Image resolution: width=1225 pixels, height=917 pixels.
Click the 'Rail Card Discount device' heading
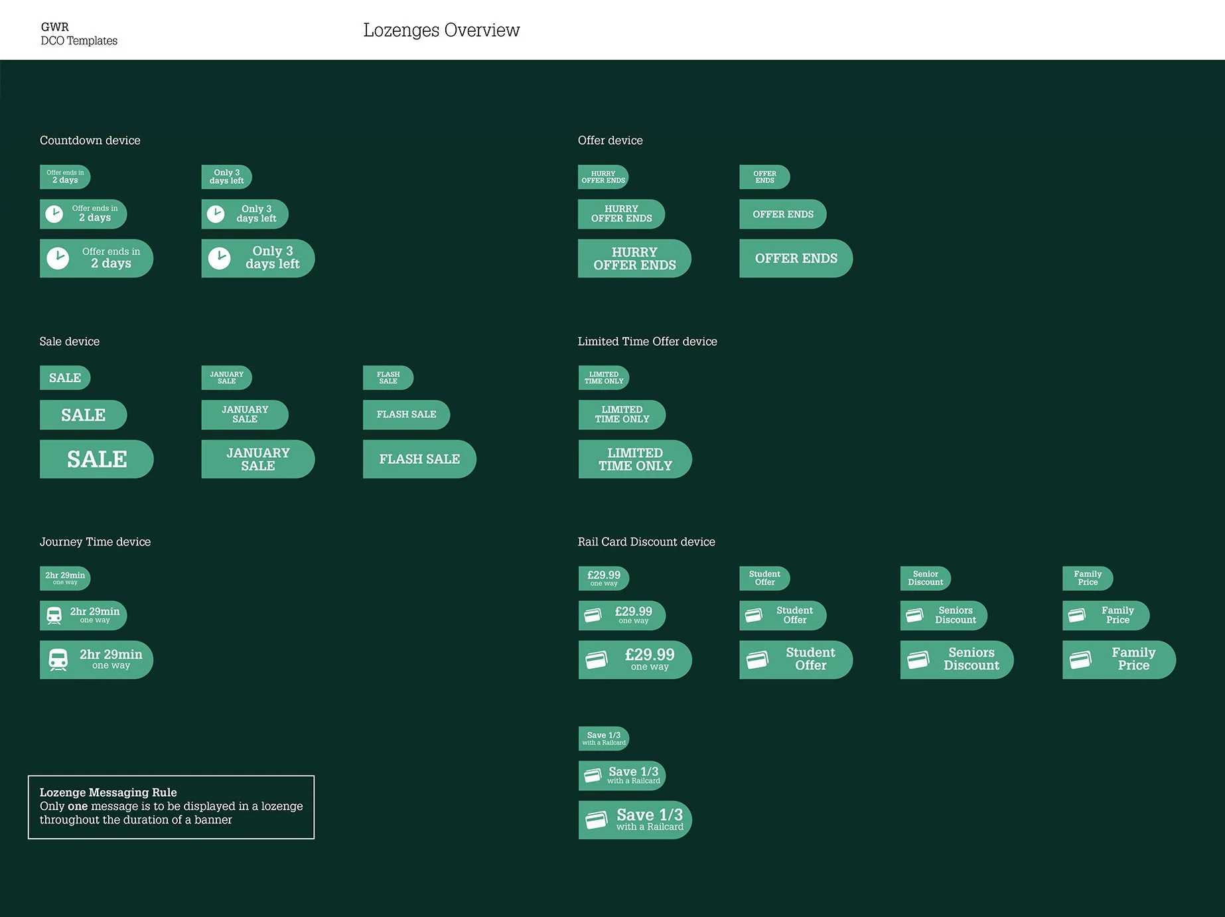click(646, 542)
